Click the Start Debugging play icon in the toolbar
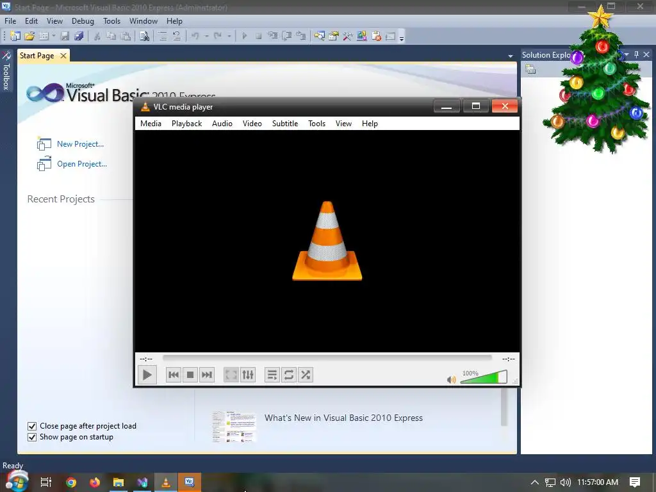Image resolution: width=656 pixels, height=492 pixels. (x=244, y=36)
